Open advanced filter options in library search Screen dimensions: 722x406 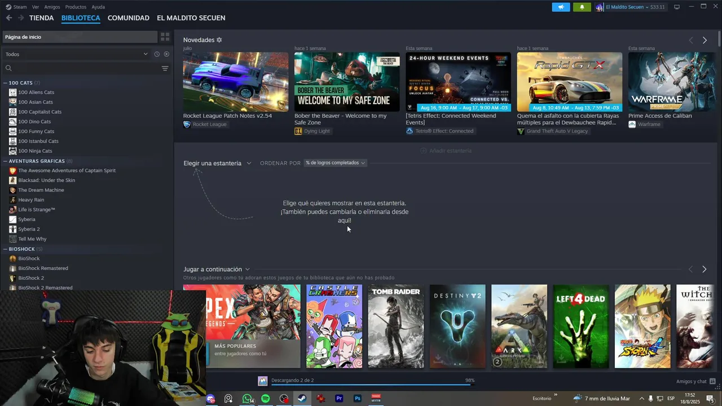[x=165, y=68]
